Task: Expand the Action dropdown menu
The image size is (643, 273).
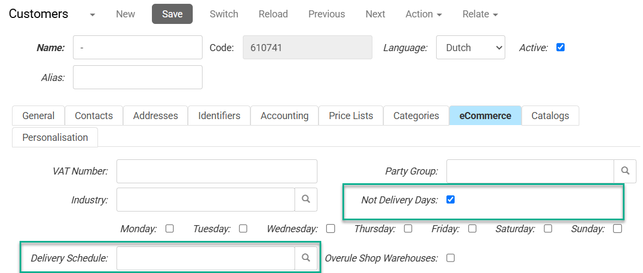Action: pyautogui.click(x=423, y=14)
